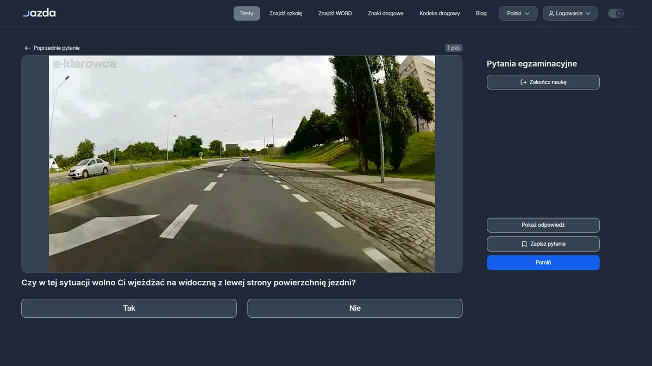Answer Nie to the question
The width and height of the screenshot is (652, 366).
click(355, 308)
